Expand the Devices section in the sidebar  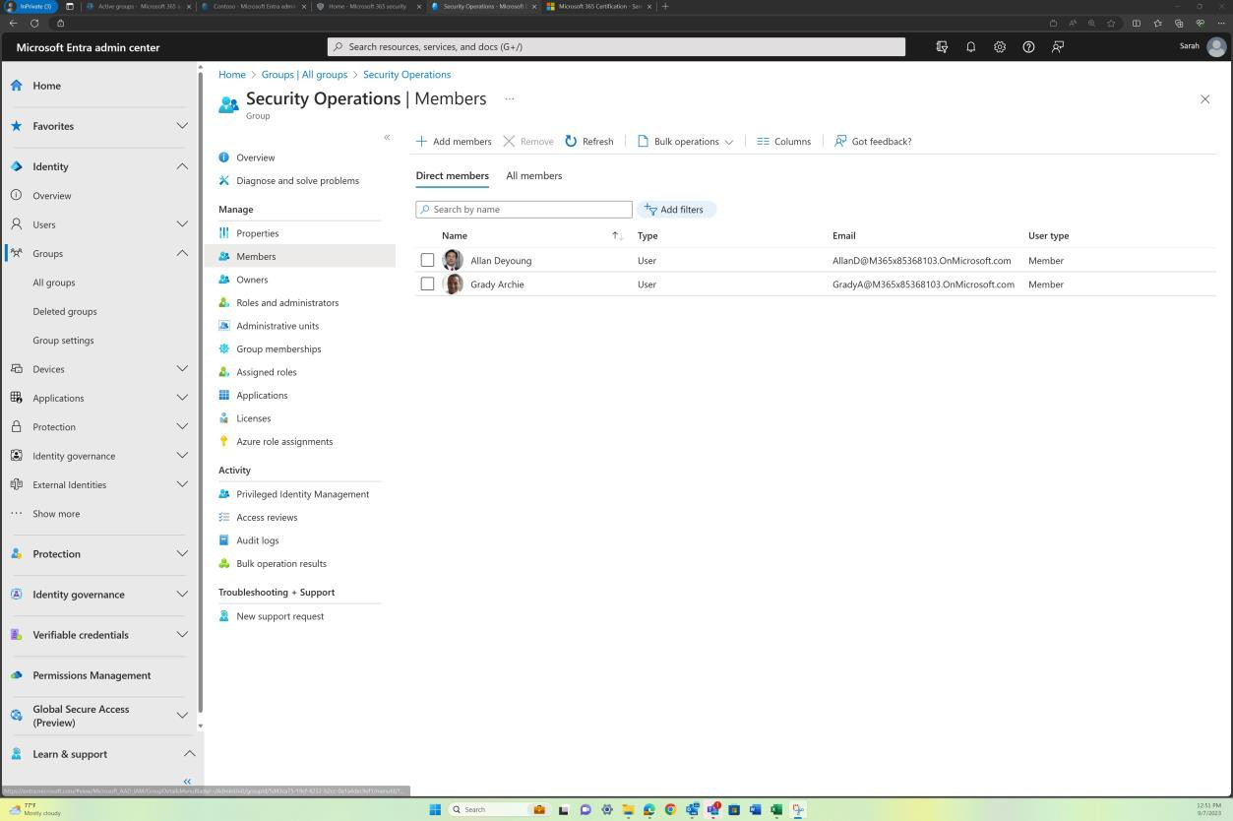[x=182, y=368]
